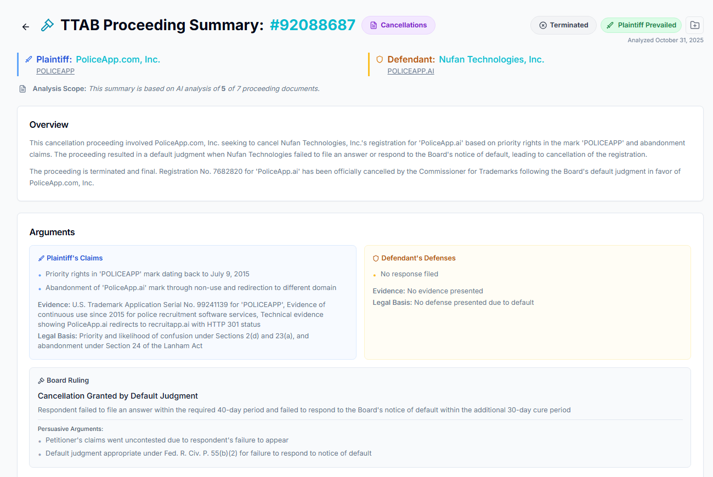The image size is (713, 477).
Task: Open the proceeding number #92088687
Action: point(313,25)
